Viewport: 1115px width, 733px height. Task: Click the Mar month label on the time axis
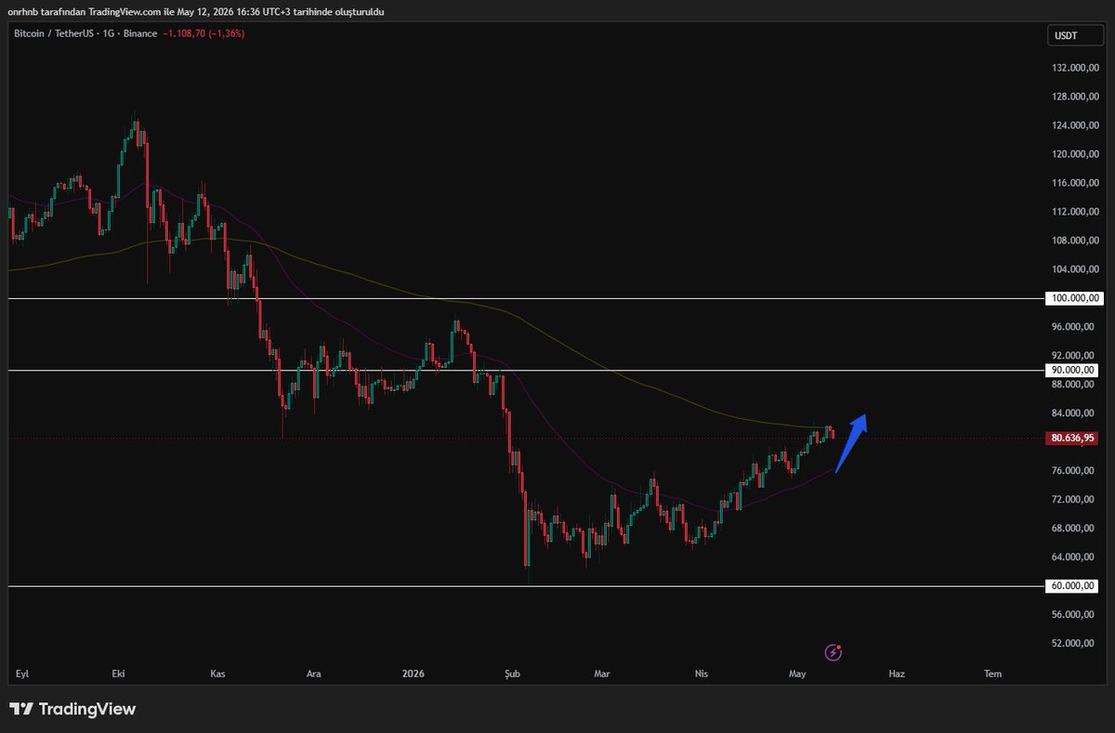click(x=602, y=674)
